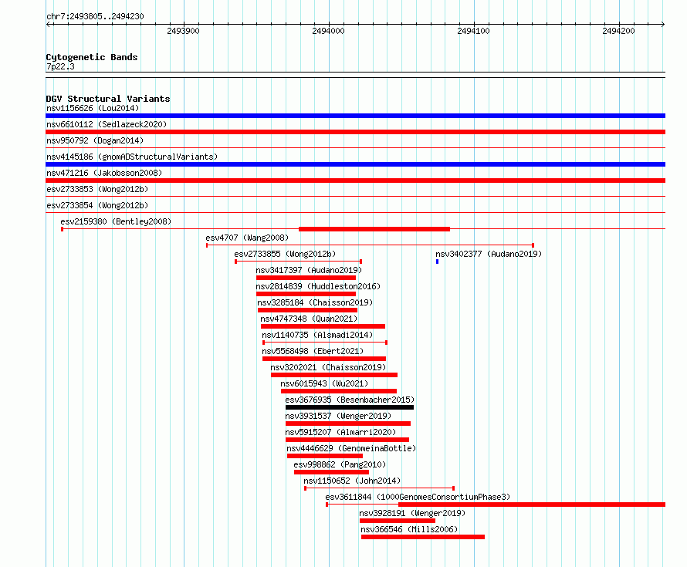Open nsv3928191 (Wenger2019) label

pyautogui.click(x=412, y=513)
